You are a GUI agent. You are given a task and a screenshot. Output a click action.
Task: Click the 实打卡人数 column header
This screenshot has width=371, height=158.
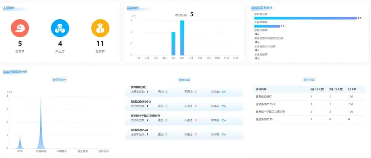[x=336, y=90]
